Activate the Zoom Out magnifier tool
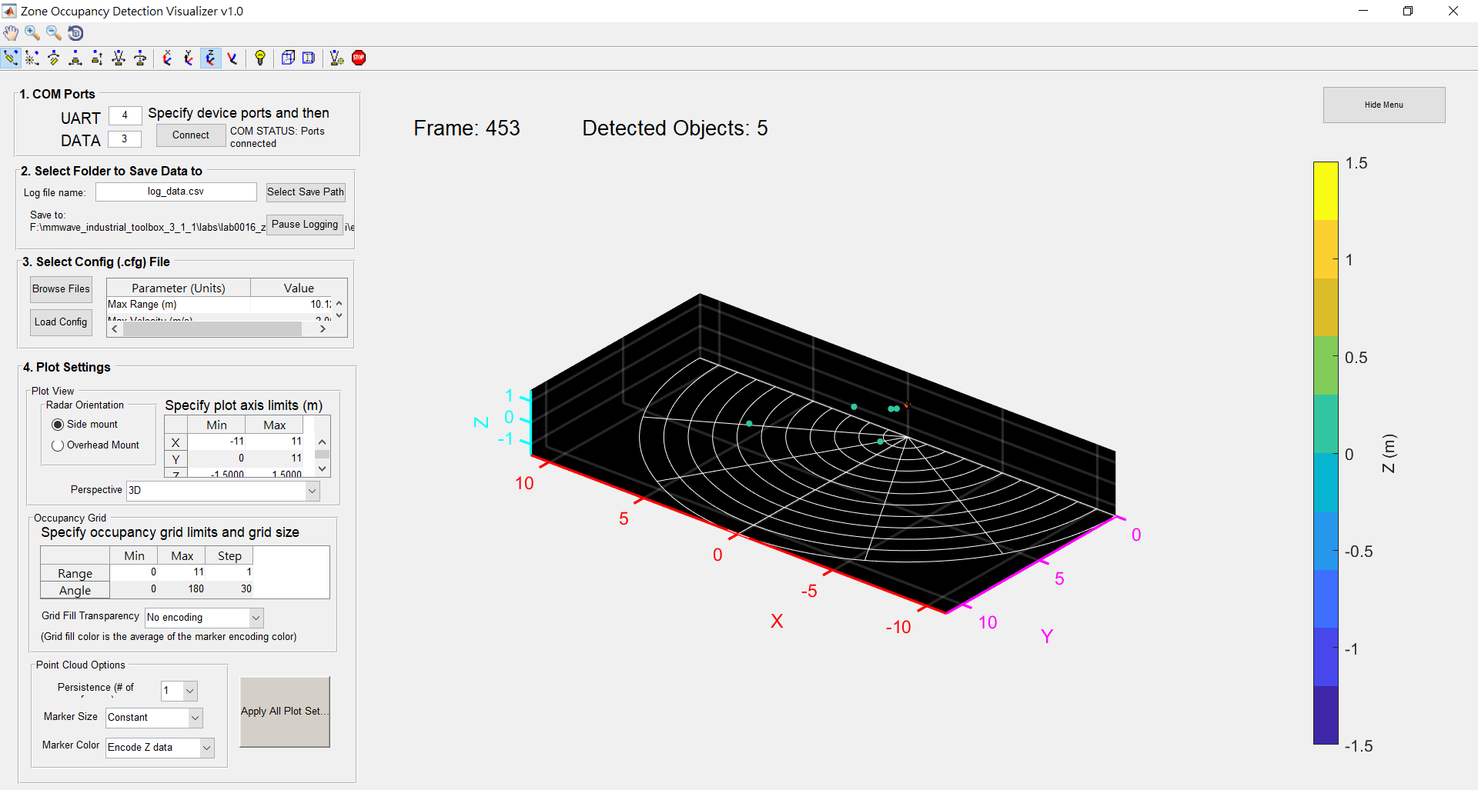 pyautogui.click(x=54, y=32)
